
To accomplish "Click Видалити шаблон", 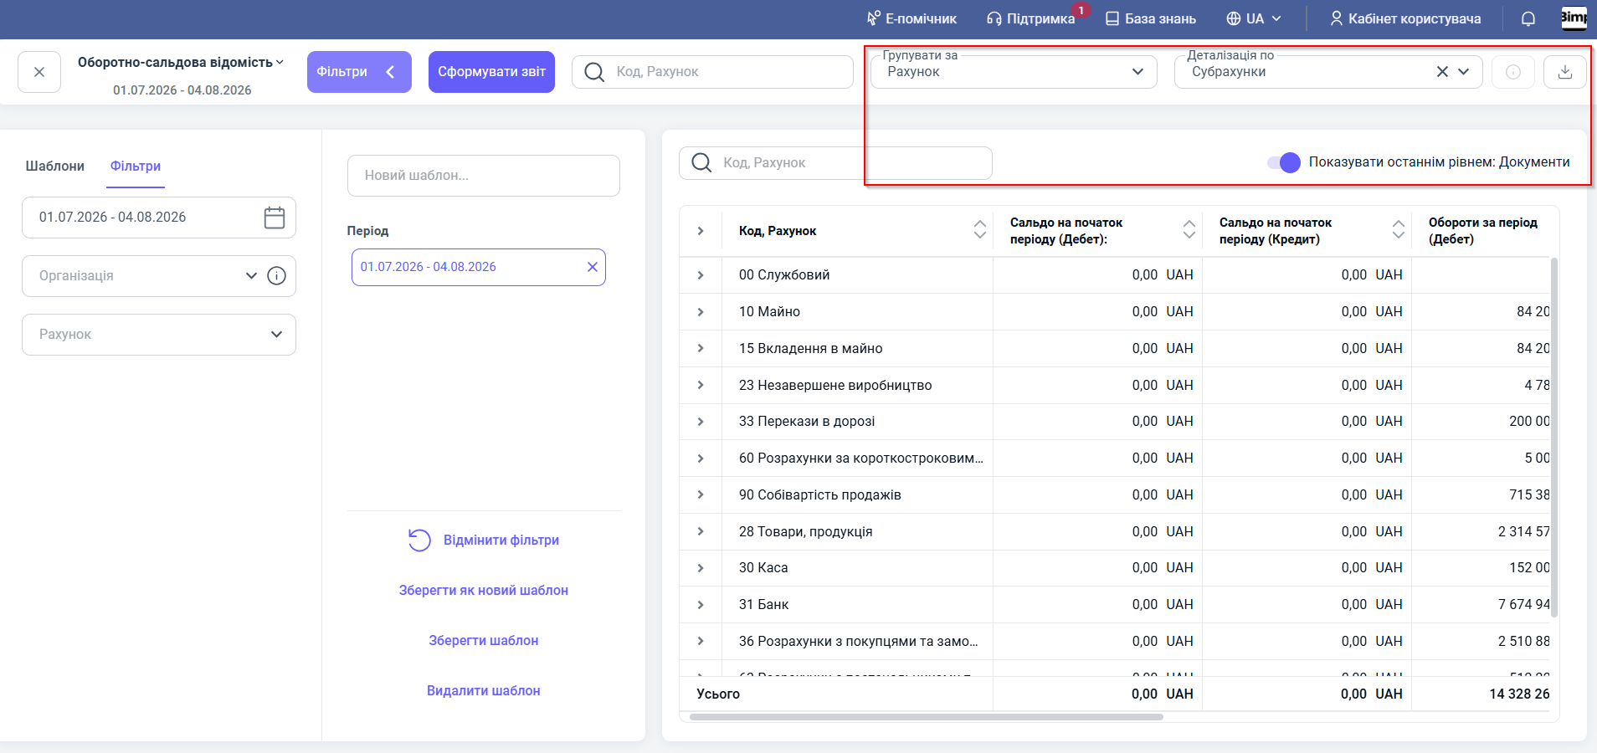I will [x=484, y=691].
